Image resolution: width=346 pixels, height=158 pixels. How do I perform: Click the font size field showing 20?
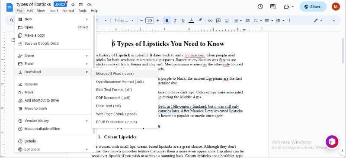click(x=149, y=20)
